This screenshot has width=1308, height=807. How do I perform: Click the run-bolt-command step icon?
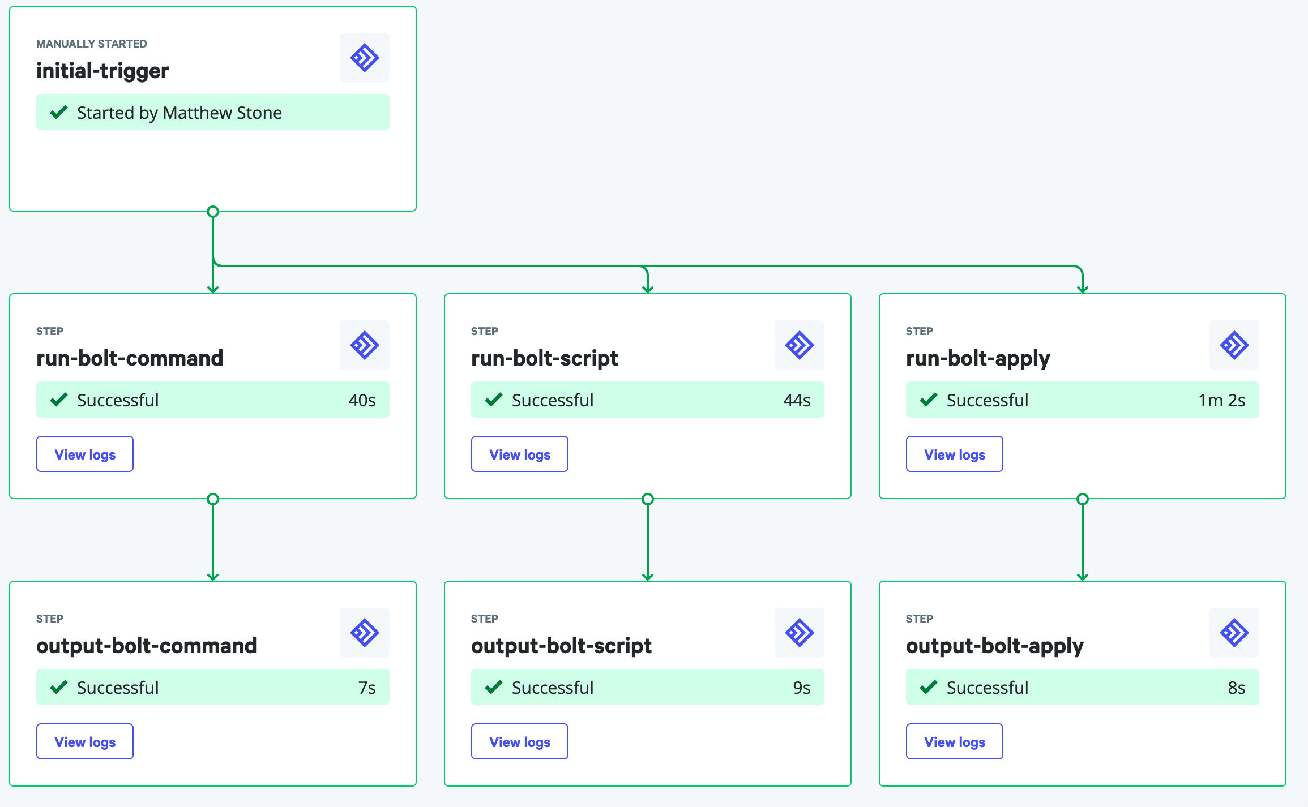[x=364, y=345]
